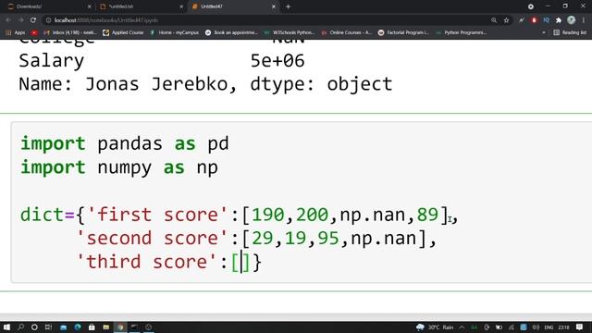
Task: Click the localhost address bar
Action: click(x=265, y=20)
